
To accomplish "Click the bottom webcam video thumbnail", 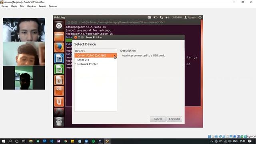I will point(24,78).
